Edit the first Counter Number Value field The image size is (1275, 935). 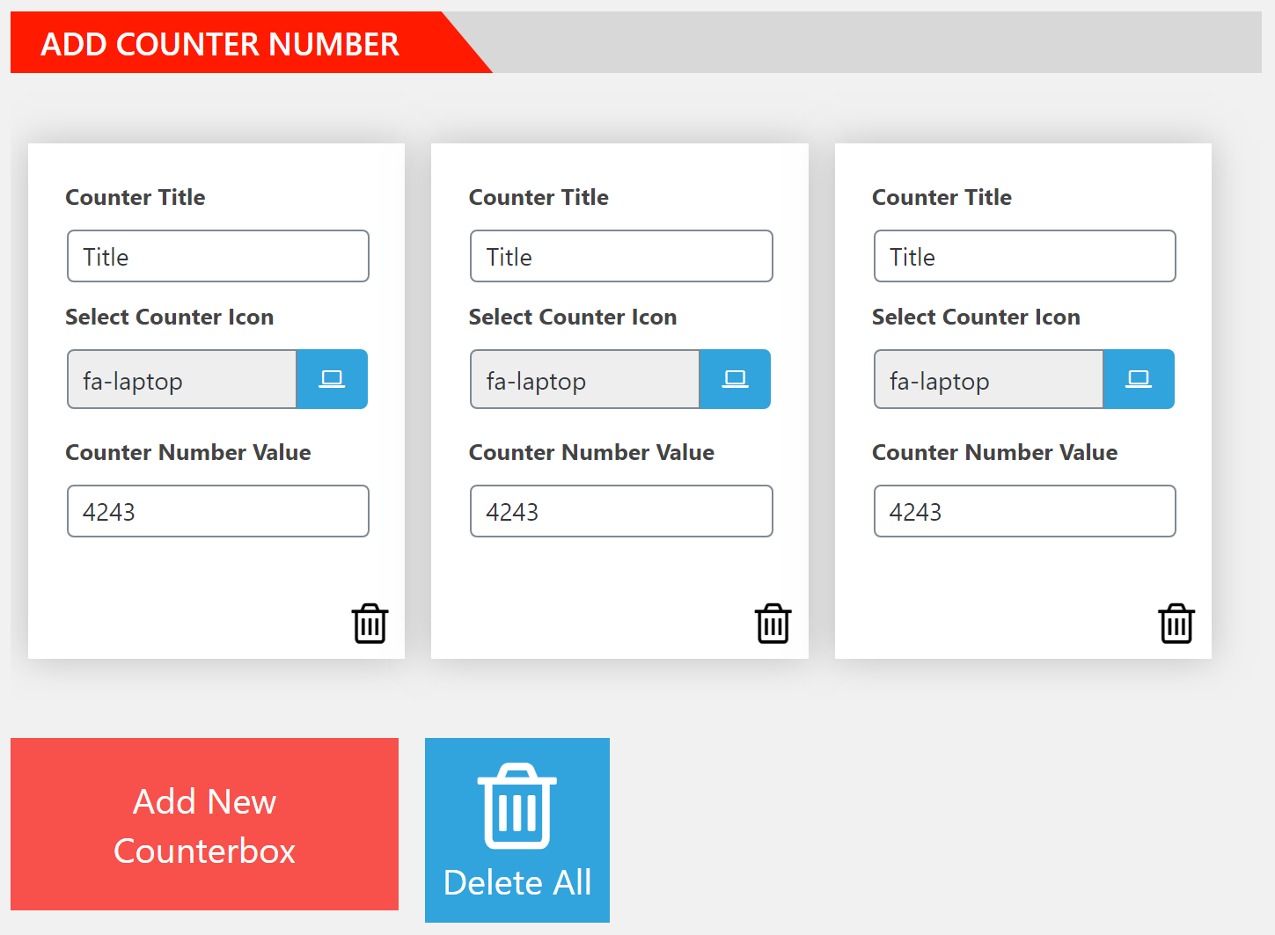[x=218, y=511]
